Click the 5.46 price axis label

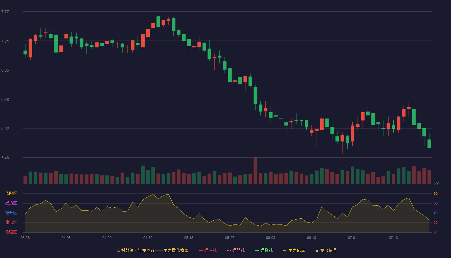(5, 158)
